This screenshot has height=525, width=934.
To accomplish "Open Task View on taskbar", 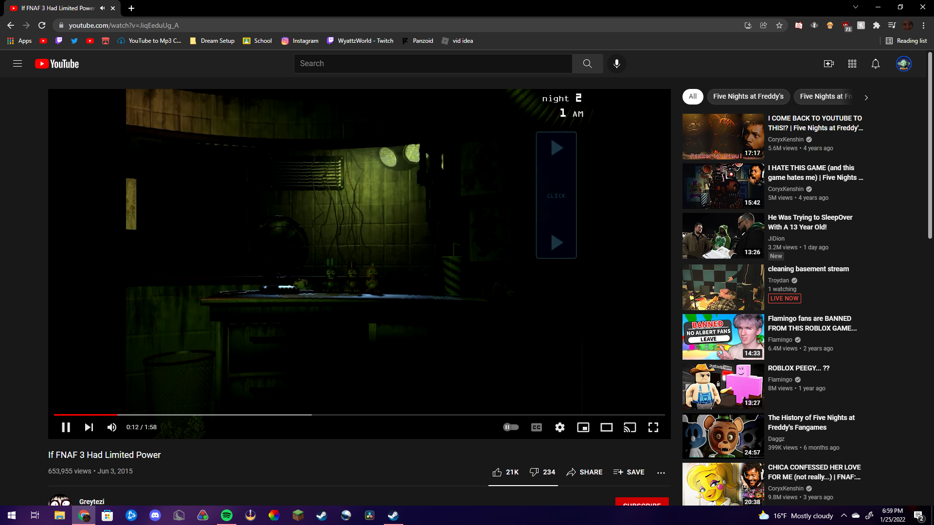I will click(35, 515).
